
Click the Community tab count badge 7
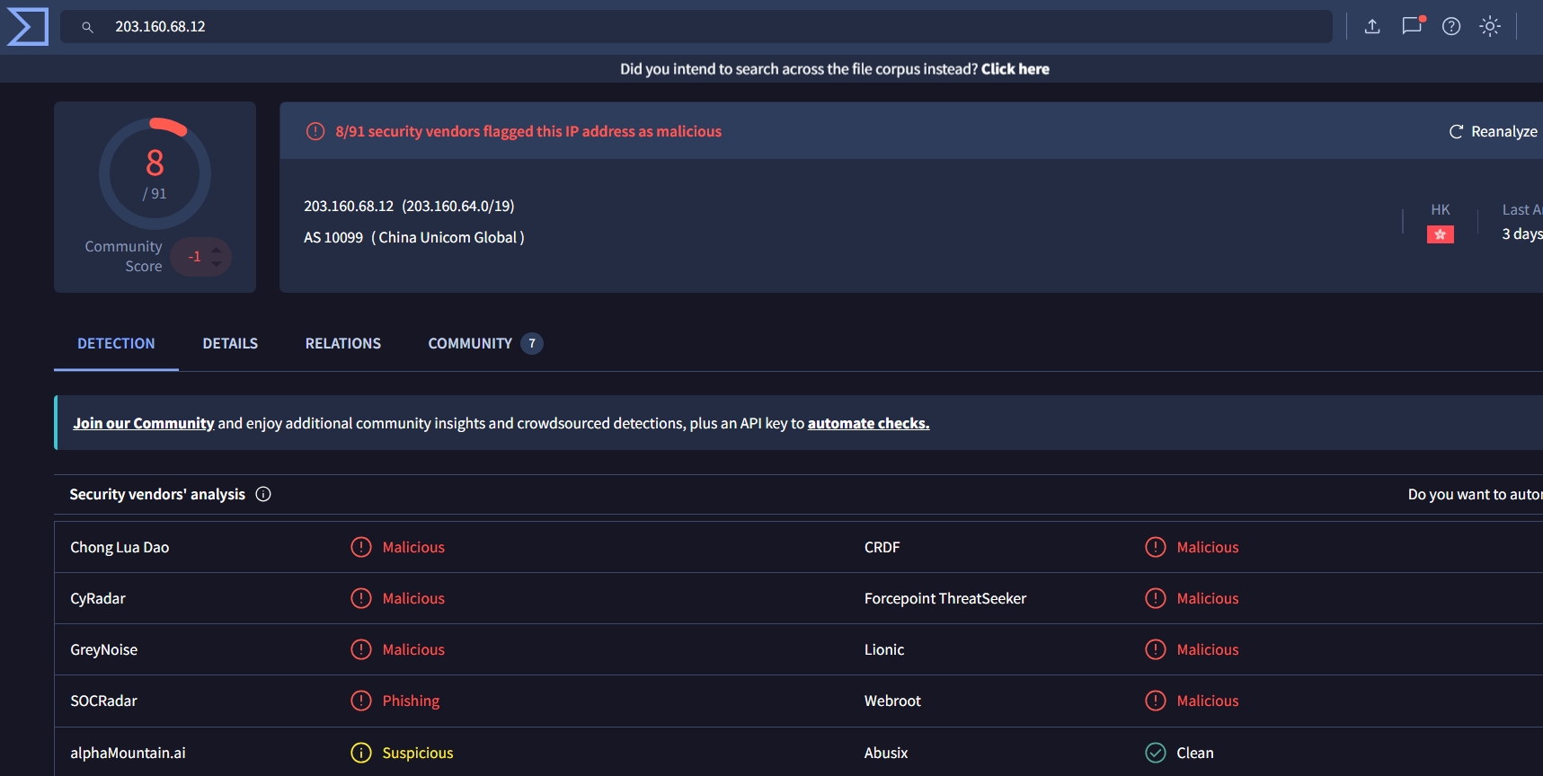pos(532,343)
